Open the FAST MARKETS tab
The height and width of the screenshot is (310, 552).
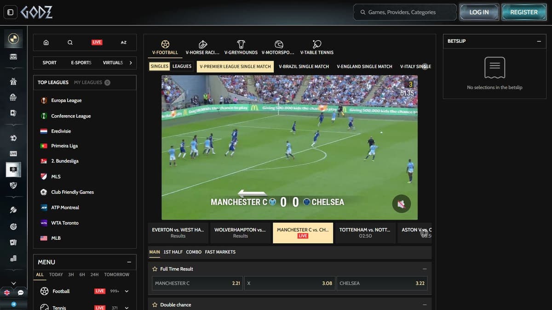point(220,252)
